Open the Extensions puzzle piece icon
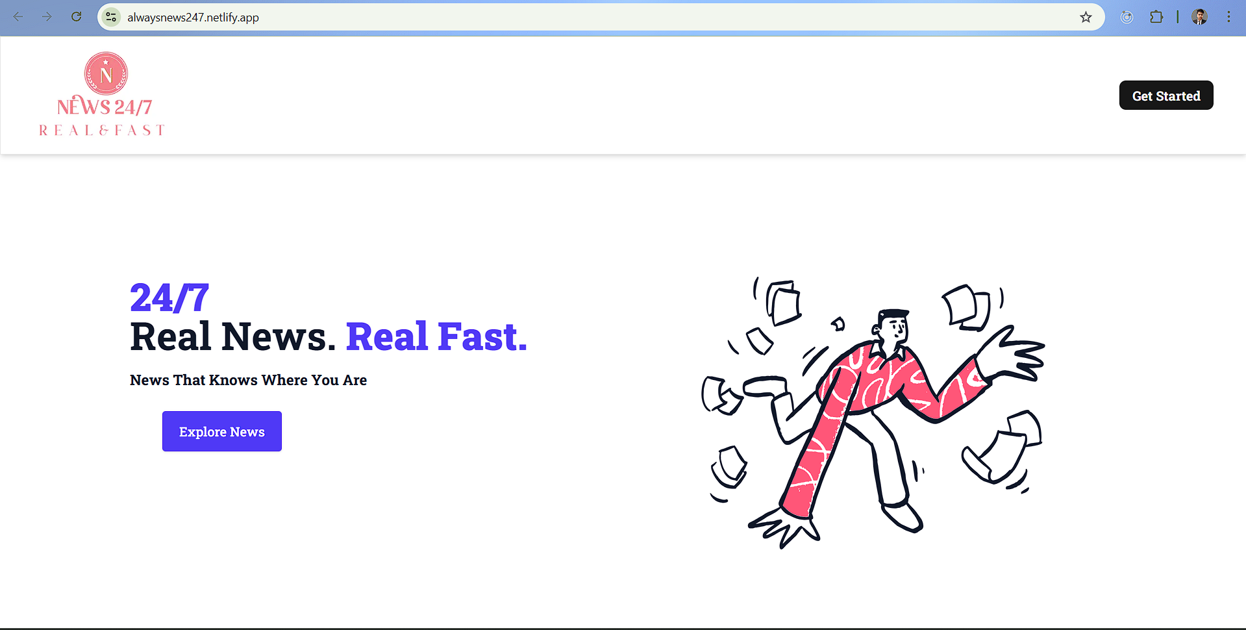1246x630 pixels. 1156,18
